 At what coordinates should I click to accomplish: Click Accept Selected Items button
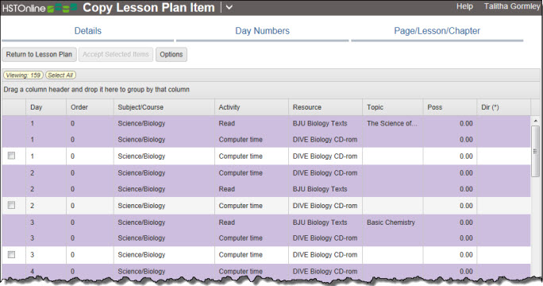pos(116,55)
